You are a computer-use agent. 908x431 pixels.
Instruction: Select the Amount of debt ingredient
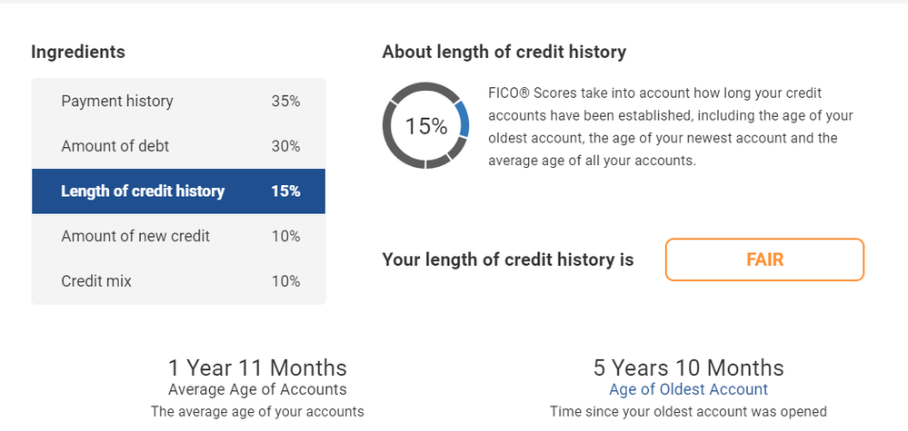tap(178, 146)
